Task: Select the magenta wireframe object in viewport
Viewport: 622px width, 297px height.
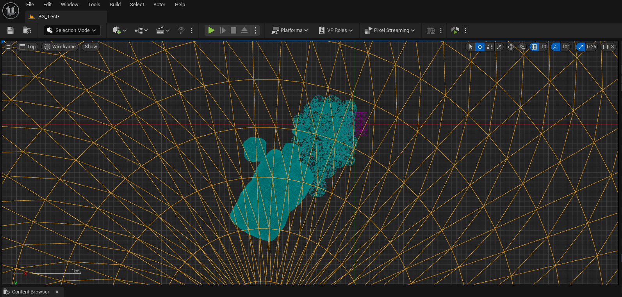Action: [361, 124]
